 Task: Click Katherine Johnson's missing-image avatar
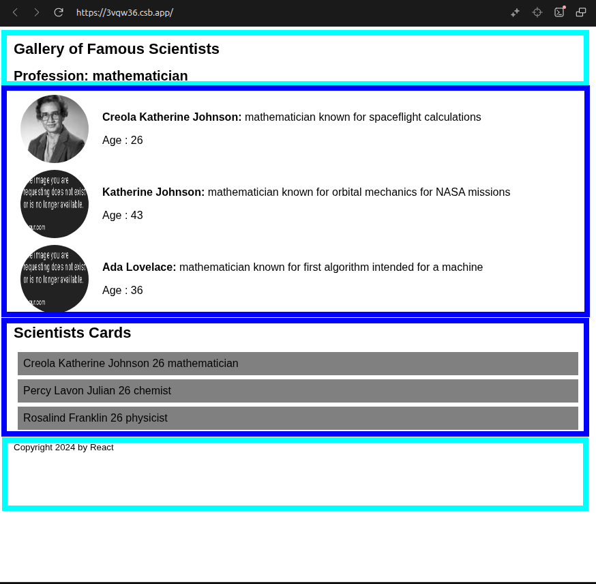(55, 204)
